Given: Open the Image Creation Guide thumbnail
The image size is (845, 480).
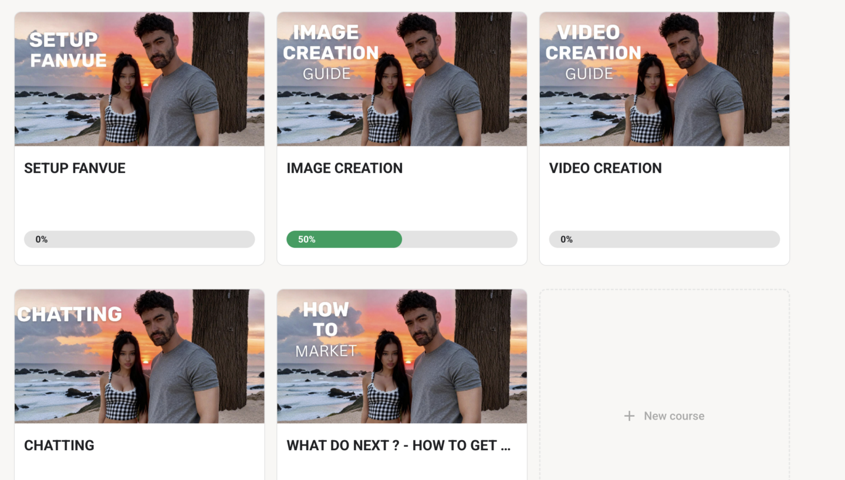Looking at the screenshot, I should click(x=402, y=79).
